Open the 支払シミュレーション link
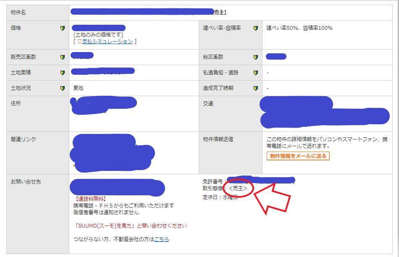399x257 pixels. tap(108, 42)
